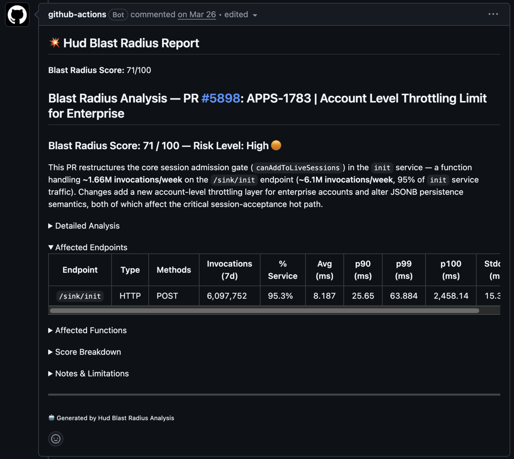
Task: Collapse the Affected Endpoints section
Action: click(88, 247)
